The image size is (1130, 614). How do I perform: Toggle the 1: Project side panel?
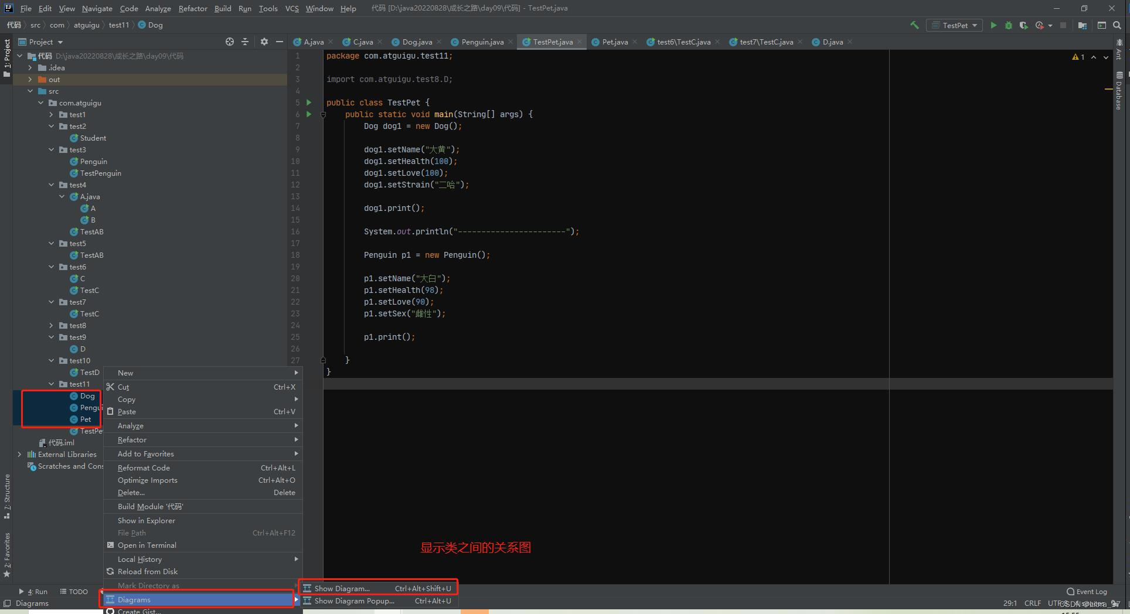7,57
